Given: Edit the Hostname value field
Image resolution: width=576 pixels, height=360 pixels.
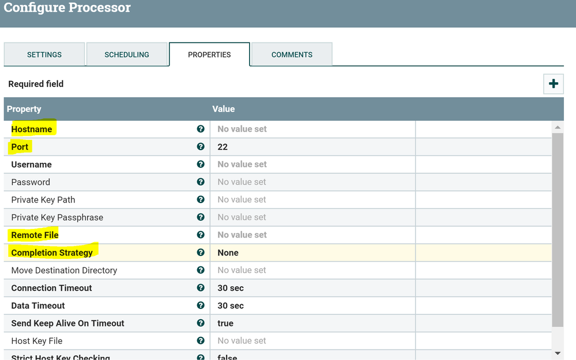Looking at the screenshot, I should [313, 129].
